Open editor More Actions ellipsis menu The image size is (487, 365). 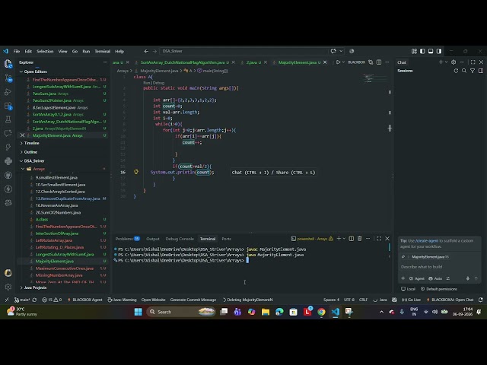tap(387, 62)
